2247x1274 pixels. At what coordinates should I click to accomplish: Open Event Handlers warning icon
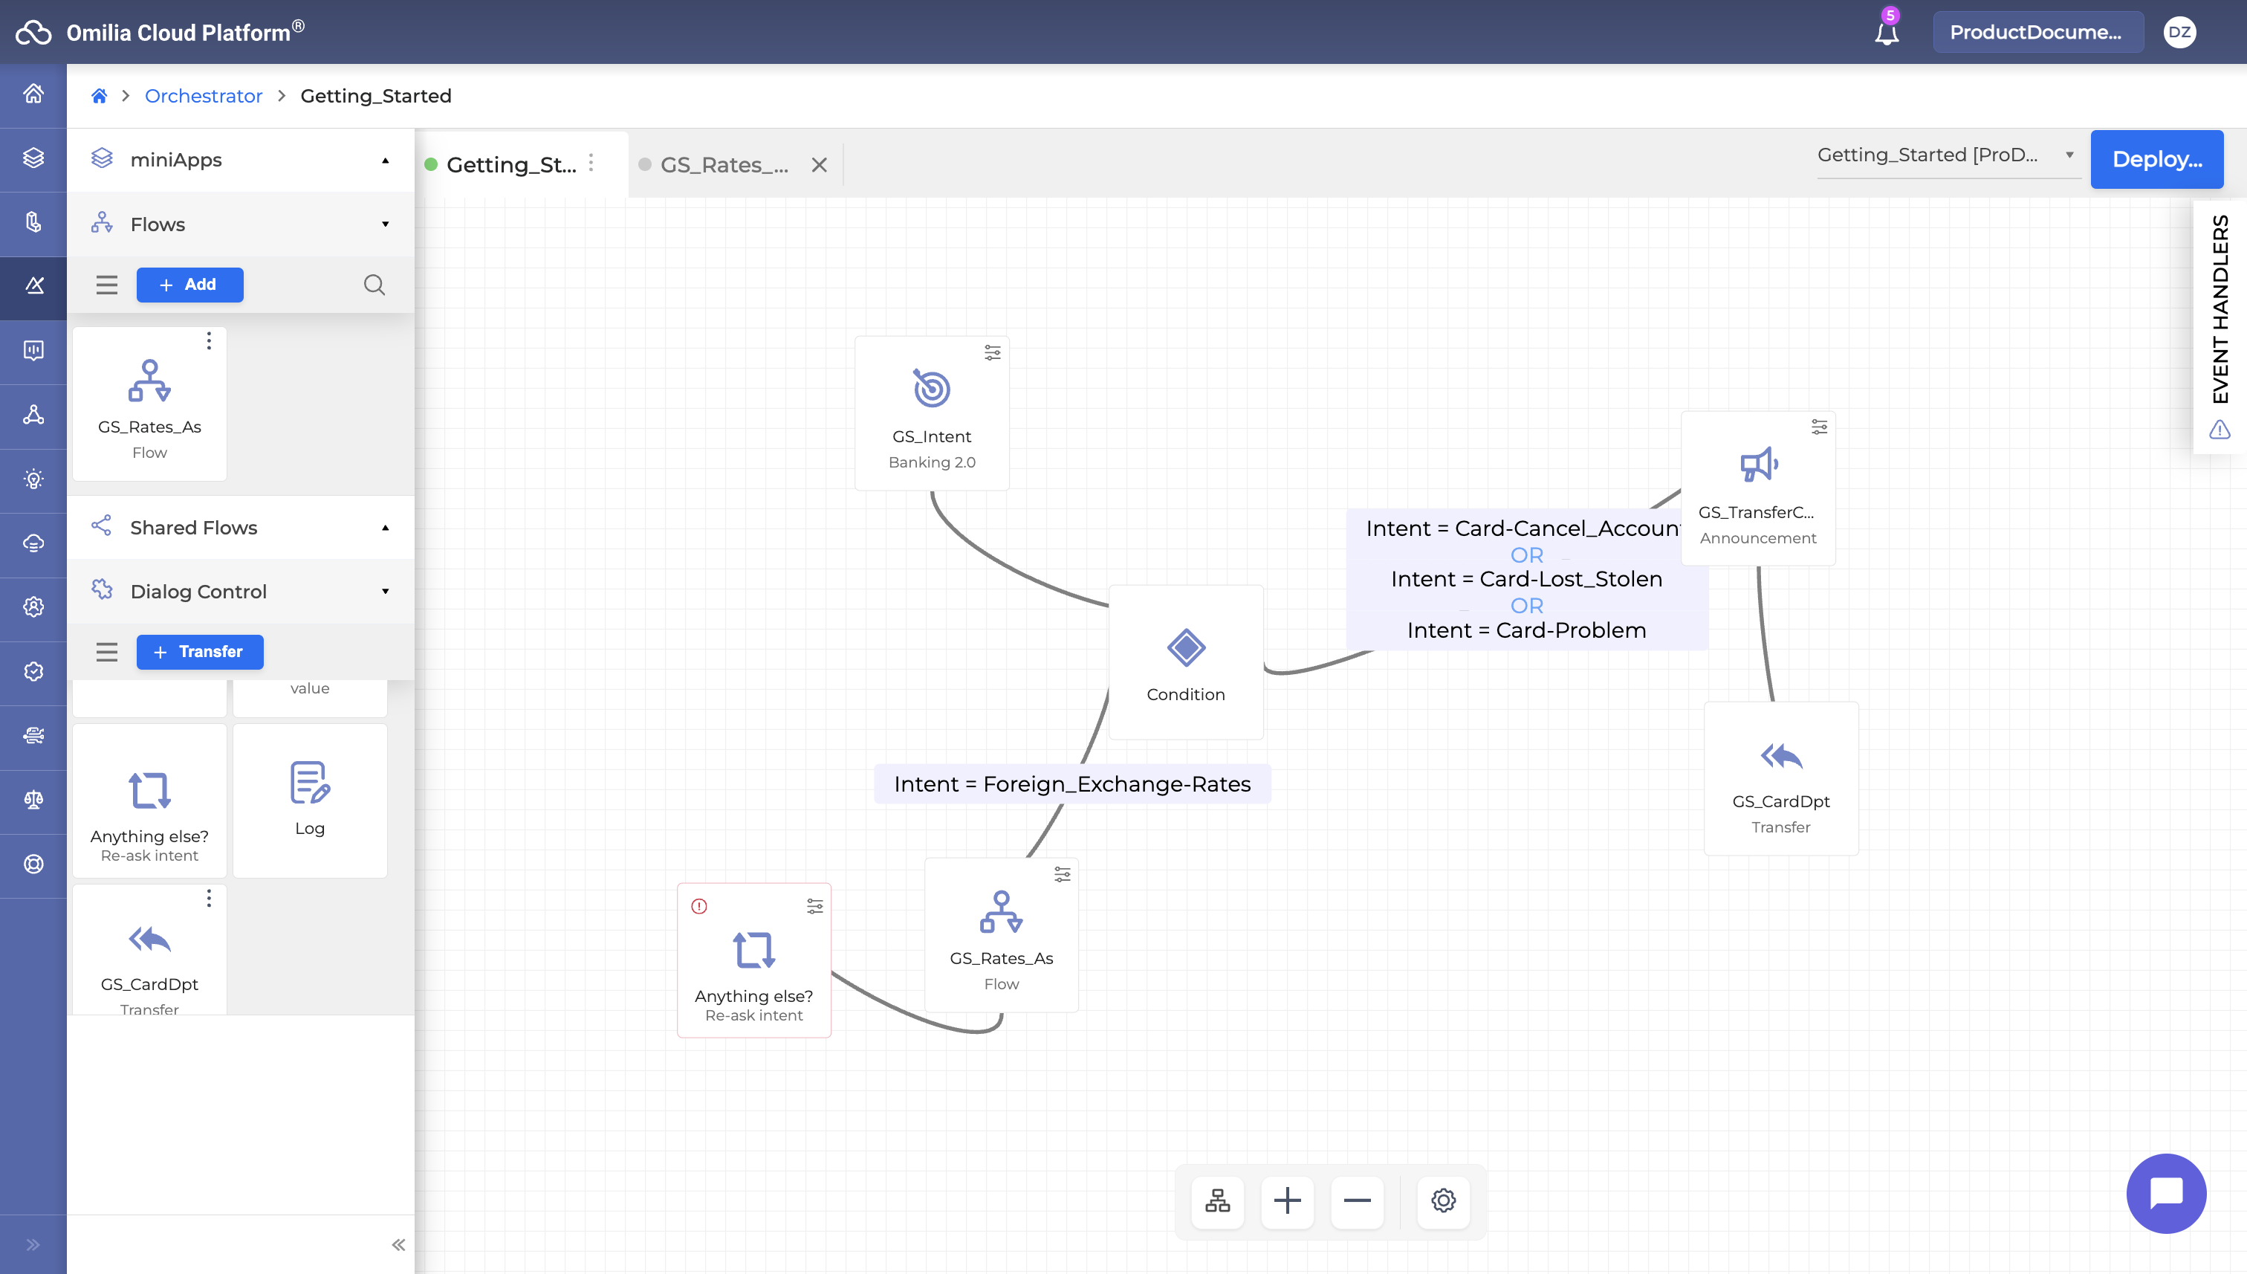(2219, 430)
